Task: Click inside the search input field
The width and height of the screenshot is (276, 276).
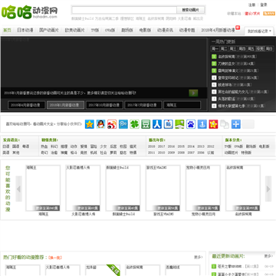Action: [124, 10]
